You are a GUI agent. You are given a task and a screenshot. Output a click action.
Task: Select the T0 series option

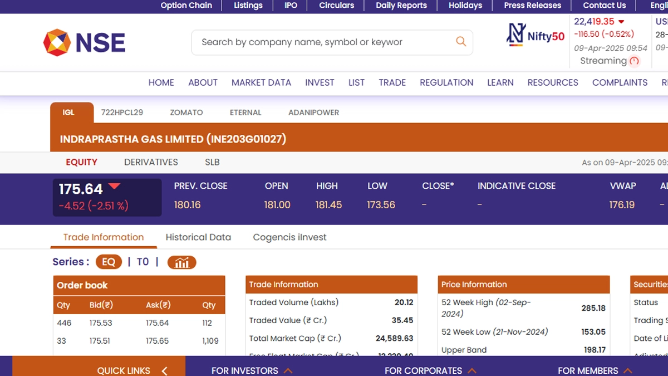(143, 262)
